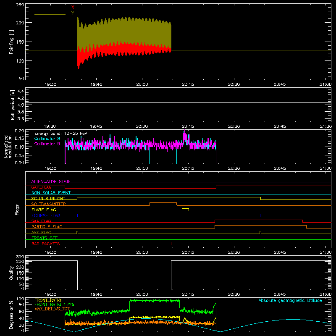
Task: Select the olive 'Y' legend label
Action: 73,13
